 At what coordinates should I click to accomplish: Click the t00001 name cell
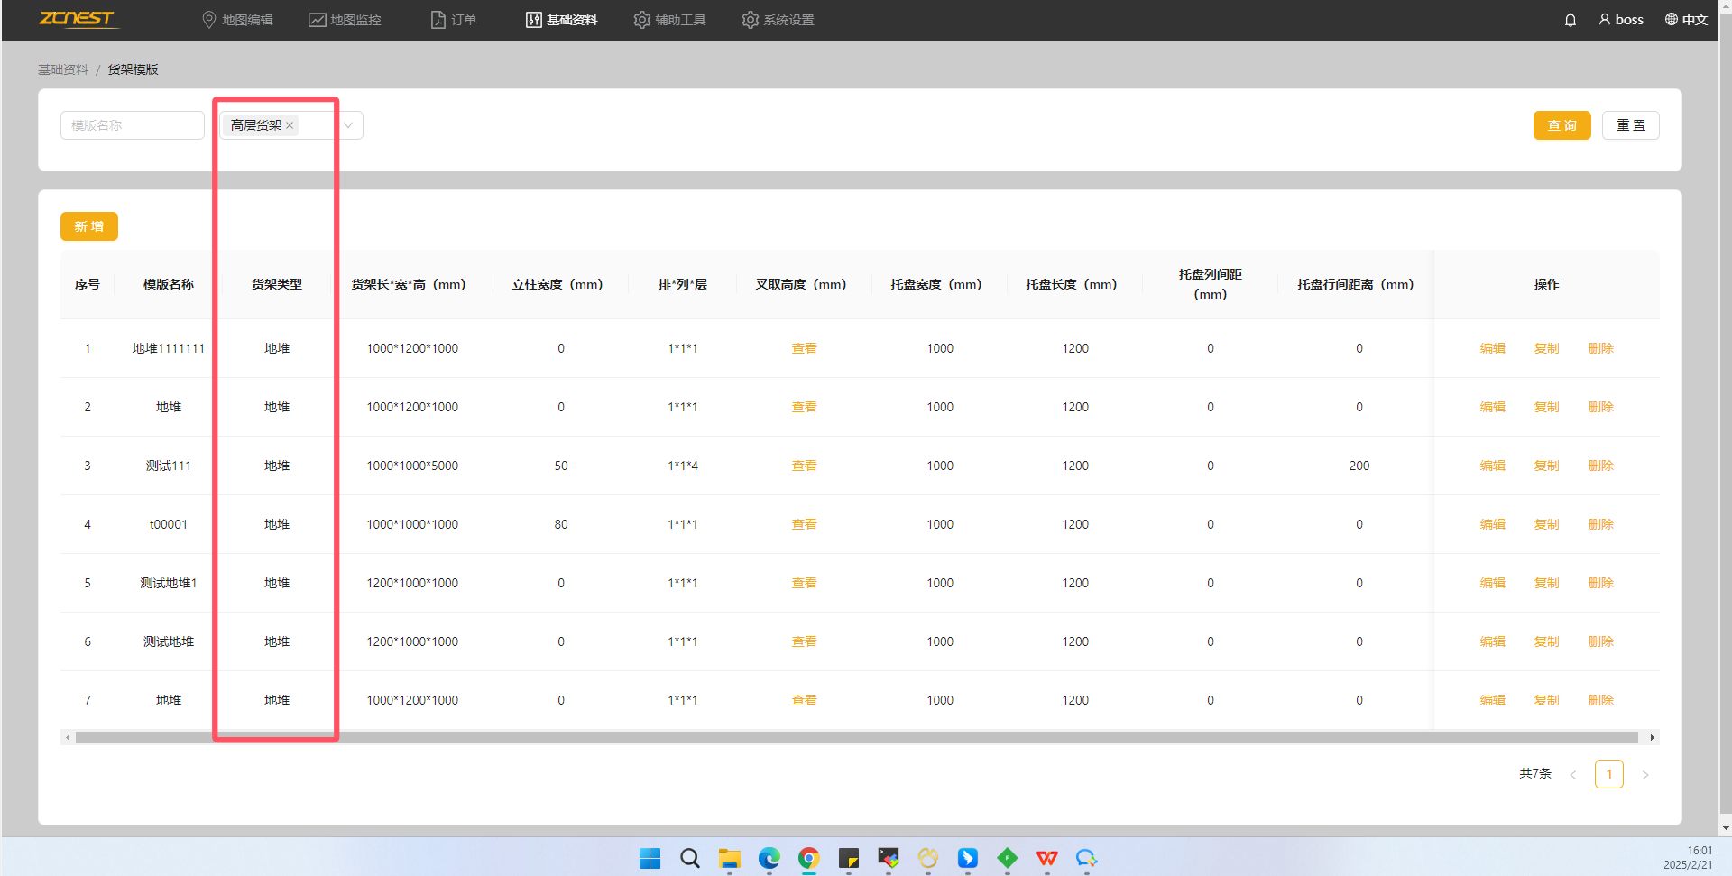[x=169, y=524]
